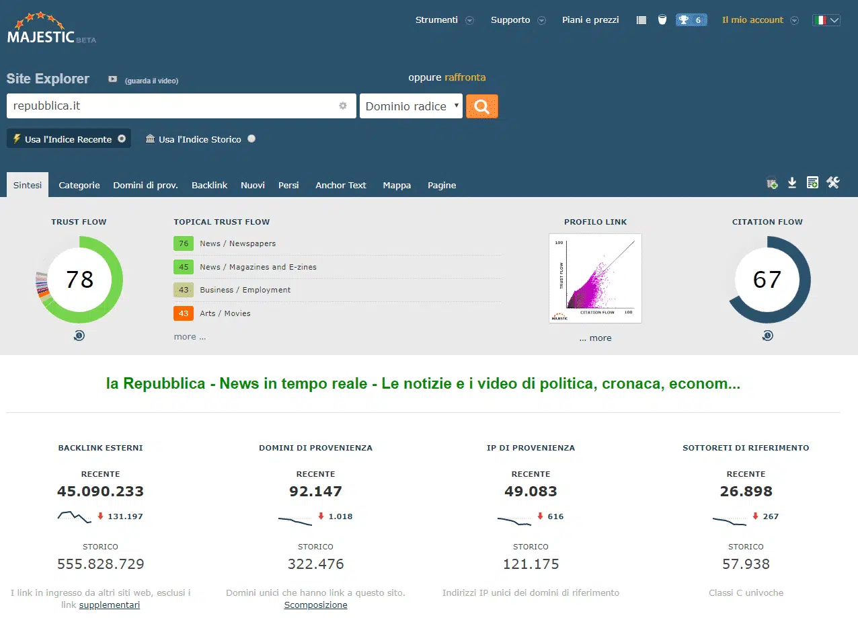
Task: Click the Trust Flow 78 donut chart
Action: pyautogui.click(x=79, y=279)
